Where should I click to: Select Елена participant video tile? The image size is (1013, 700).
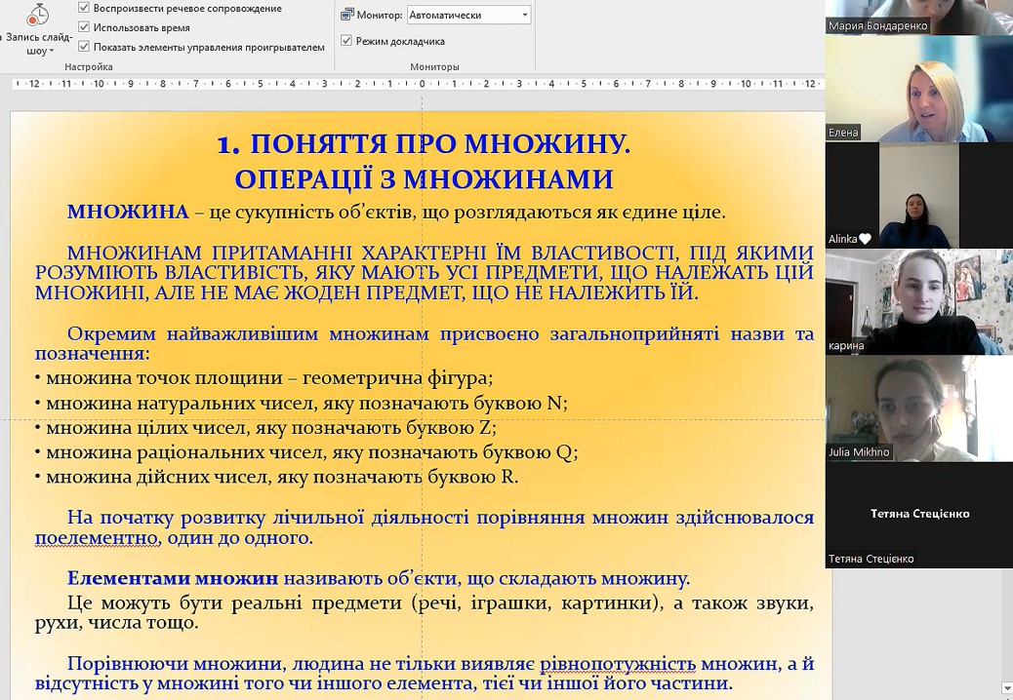click(x=918, y=89)
